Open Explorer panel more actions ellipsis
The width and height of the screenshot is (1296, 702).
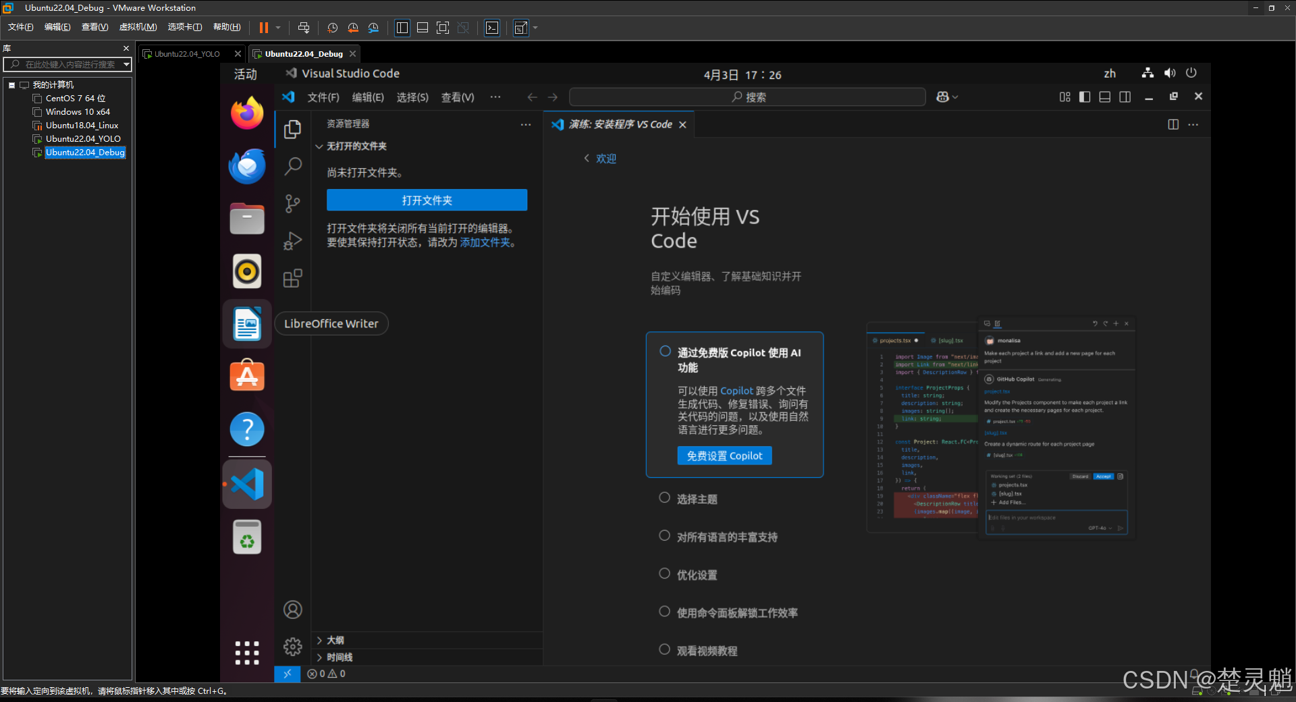click(x=526, y=124)
